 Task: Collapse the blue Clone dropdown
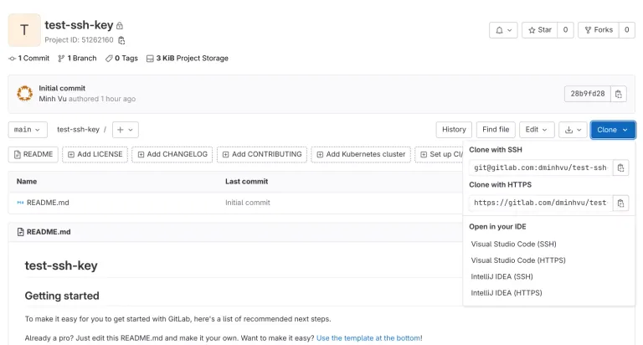tap(613, 130)
